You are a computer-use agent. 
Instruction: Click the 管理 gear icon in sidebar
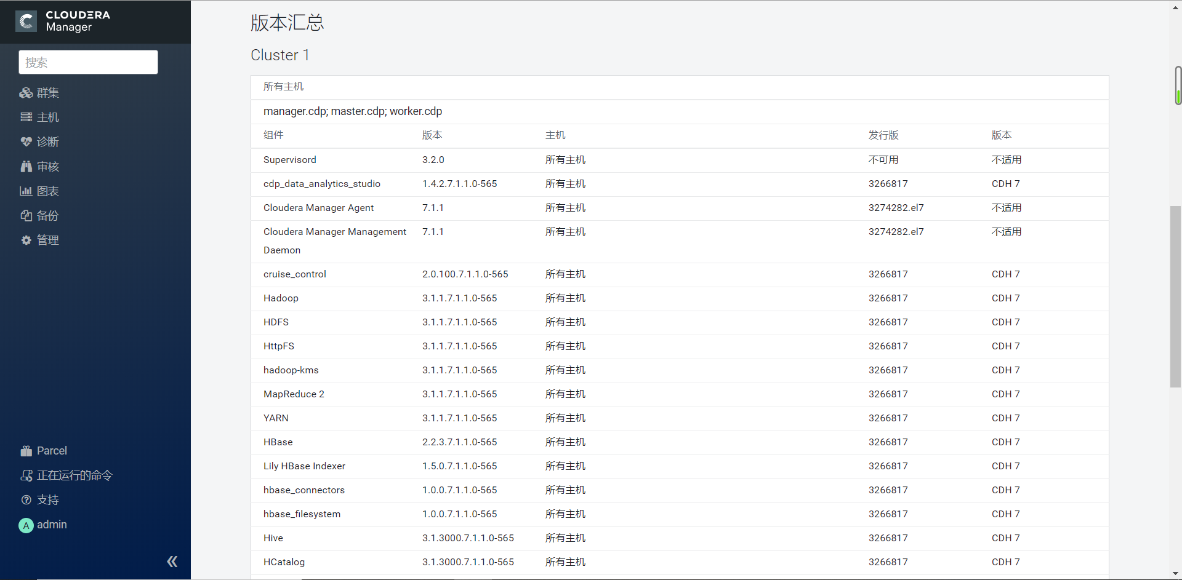[26, 240]
